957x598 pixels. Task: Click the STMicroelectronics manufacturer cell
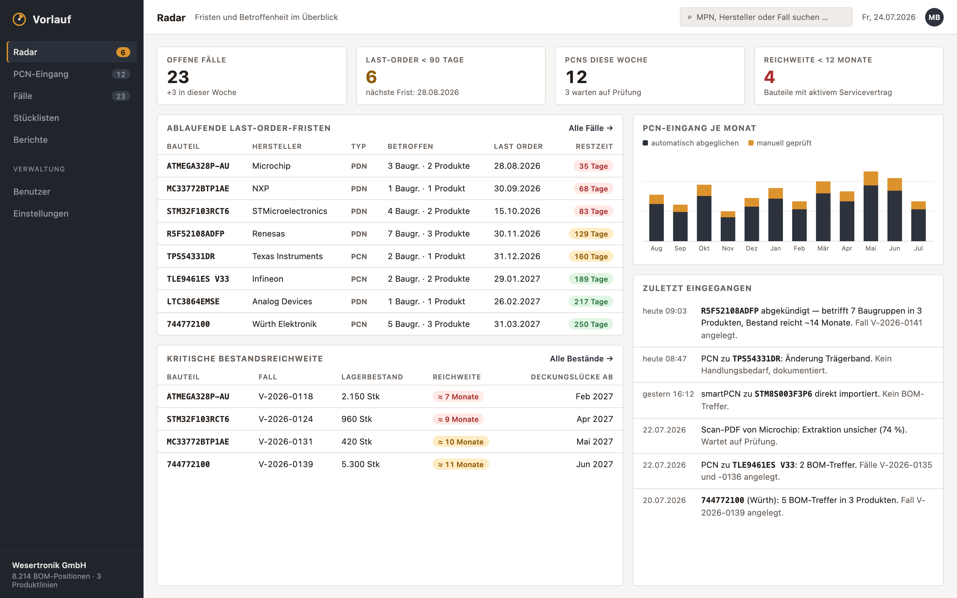coord(289,211)
